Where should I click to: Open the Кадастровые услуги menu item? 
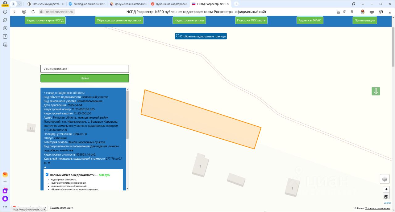tap(189, 20)
